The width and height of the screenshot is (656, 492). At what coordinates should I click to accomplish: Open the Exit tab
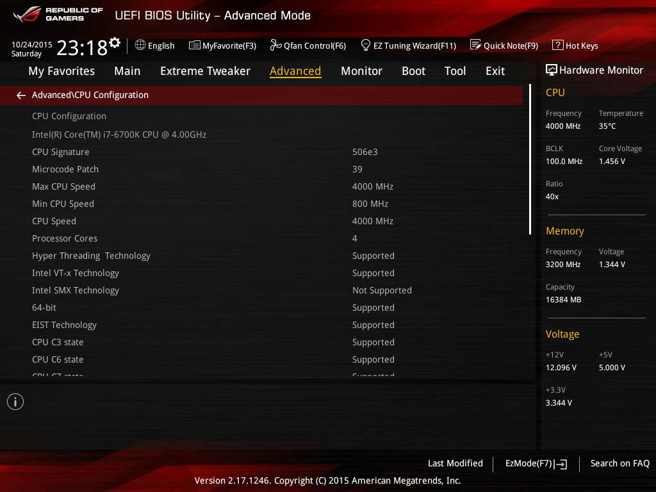(495, 71)
